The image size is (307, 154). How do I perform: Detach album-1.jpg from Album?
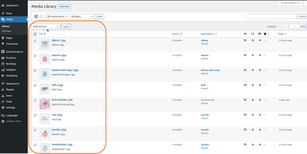tap(205, 44)
